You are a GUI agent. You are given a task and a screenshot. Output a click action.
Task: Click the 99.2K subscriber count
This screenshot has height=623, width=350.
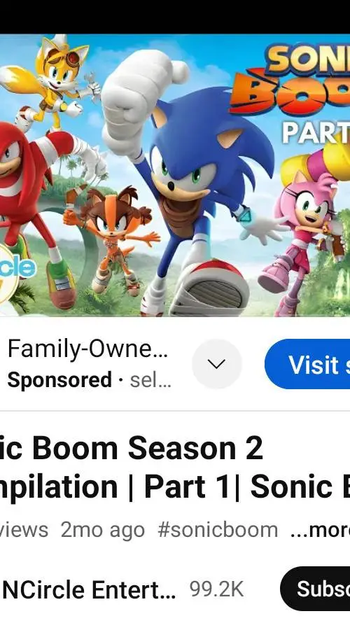point(216,589)
